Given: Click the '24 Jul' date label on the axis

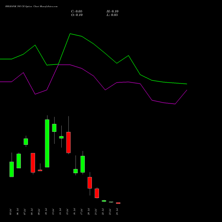Looking at the screenshot, I should pyautogui.click(x=117, y=212).
